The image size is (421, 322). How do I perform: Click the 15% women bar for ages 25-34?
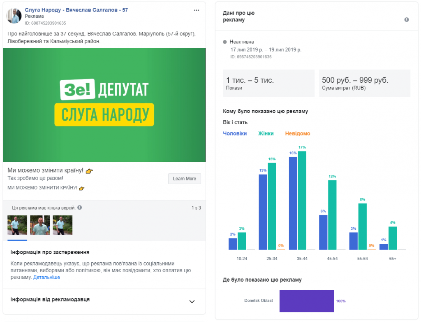point(272,206)
